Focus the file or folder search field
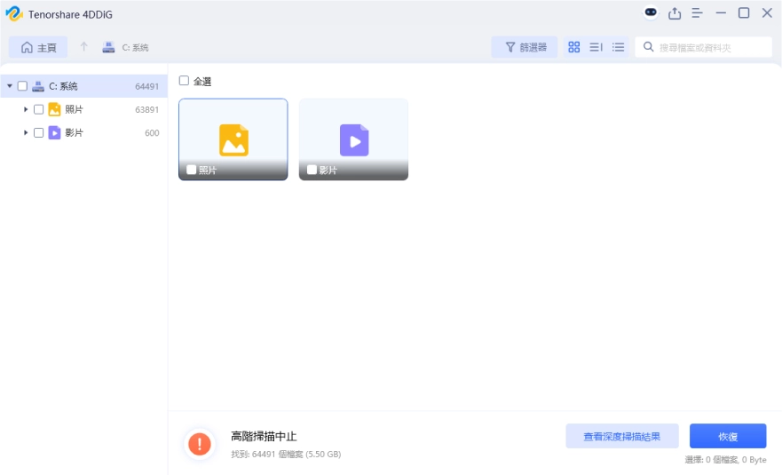The width and height of the screenshot is (782, 475). (x=703, y=47)
